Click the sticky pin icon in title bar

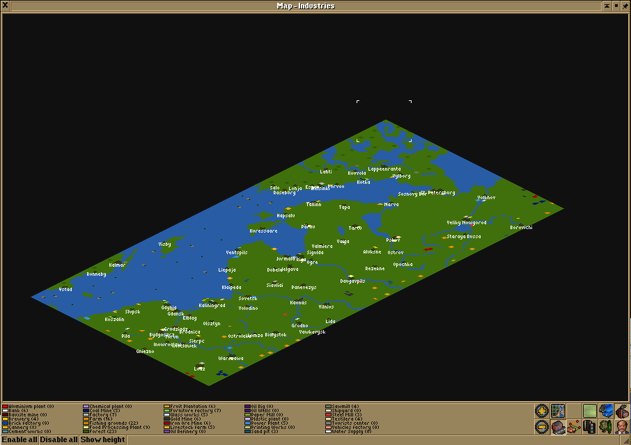(x=625, y=6)
